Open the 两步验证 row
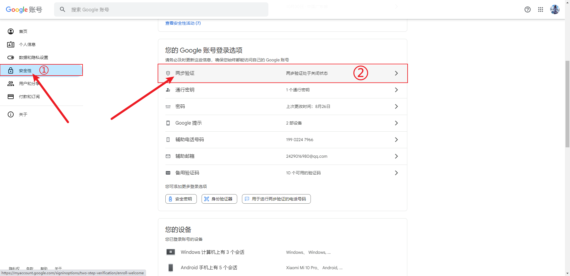Screen dimensions: 570x276 (283, 73)
